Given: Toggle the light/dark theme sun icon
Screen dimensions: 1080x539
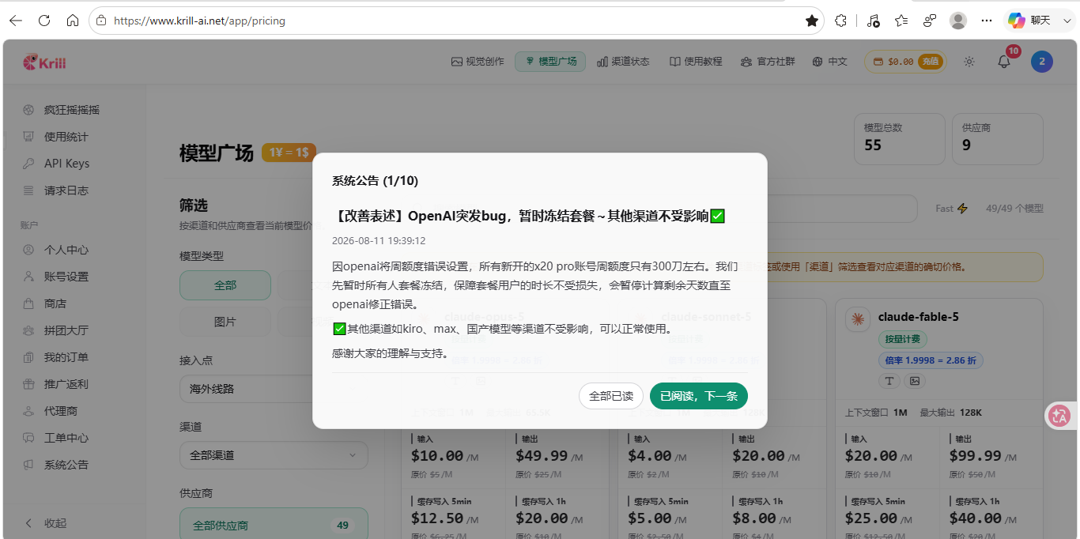Looking at the screenshot, I should (969, 62).
